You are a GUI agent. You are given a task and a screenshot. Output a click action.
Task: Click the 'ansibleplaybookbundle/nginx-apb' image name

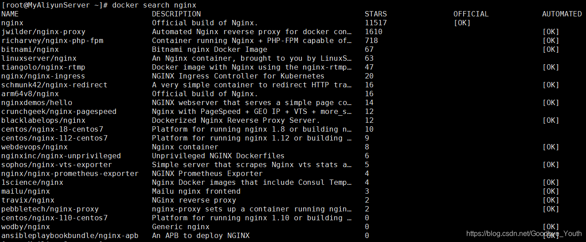pyautogui.click(x=70, y=235)
